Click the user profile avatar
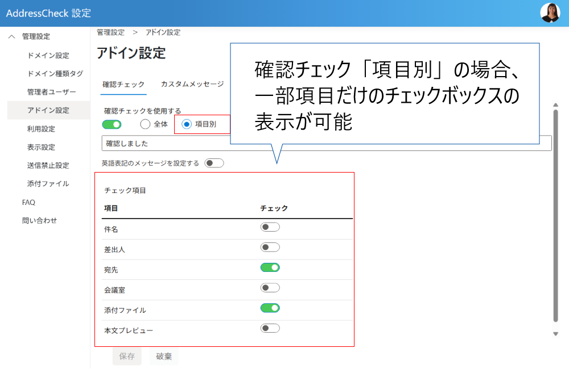This screenshot has width=569, height=369. pos(550,13)
